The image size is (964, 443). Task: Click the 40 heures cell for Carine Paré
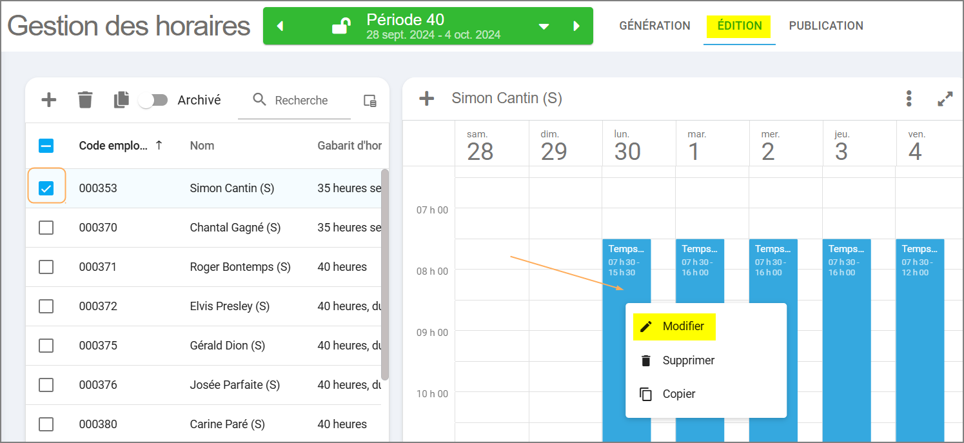(342, 424)
